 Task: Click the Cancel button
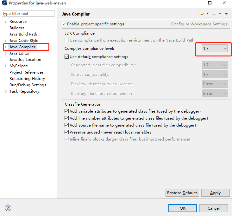214,208
